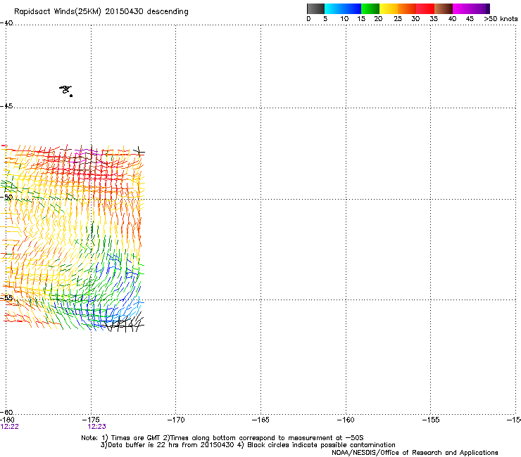Click the longitude label -175
521x457 pixels.
[x=91, y=420]
